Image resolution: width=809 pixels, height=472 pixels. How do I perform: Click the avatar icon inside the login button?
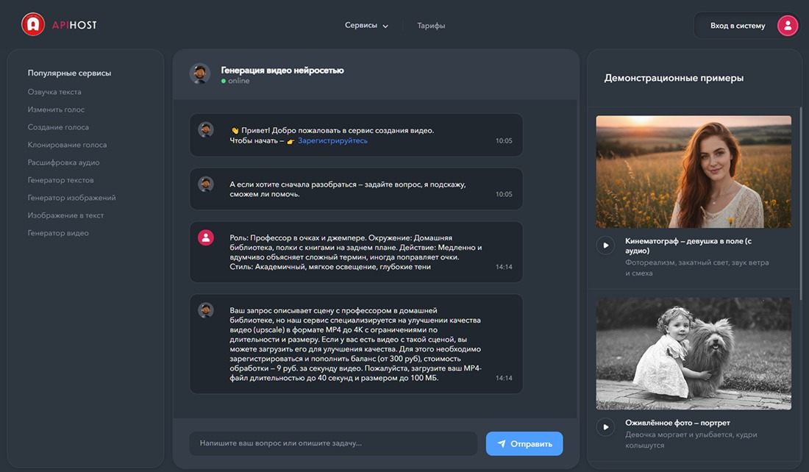click(x=786, y=25)
